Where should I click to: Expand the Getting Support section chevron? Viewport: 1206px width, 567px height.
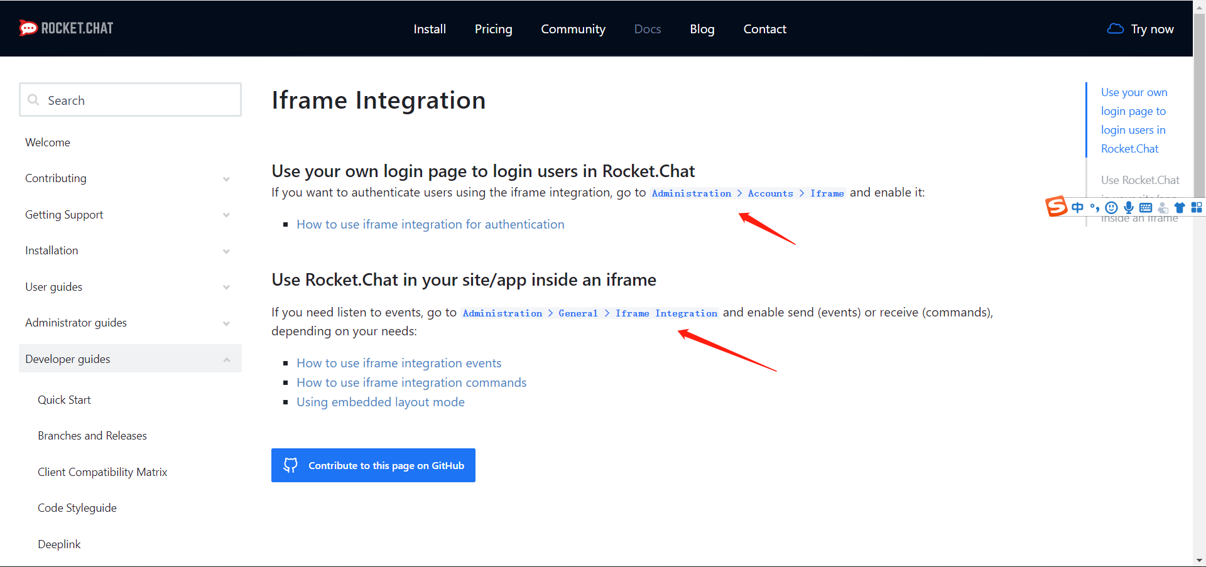tap(226, 215)
